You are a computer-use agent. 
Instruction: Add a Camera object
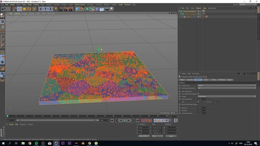click(x=106, y=9)
